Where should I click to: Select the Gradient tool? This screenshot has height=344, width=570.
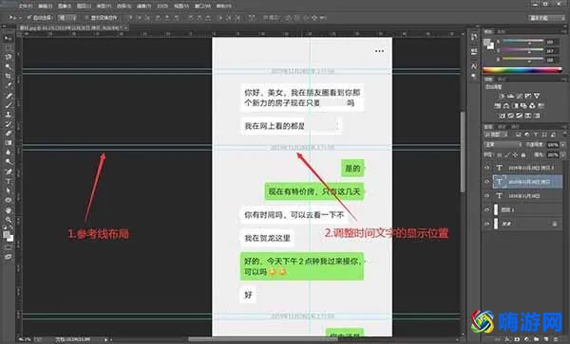click(x=8, y=143)
